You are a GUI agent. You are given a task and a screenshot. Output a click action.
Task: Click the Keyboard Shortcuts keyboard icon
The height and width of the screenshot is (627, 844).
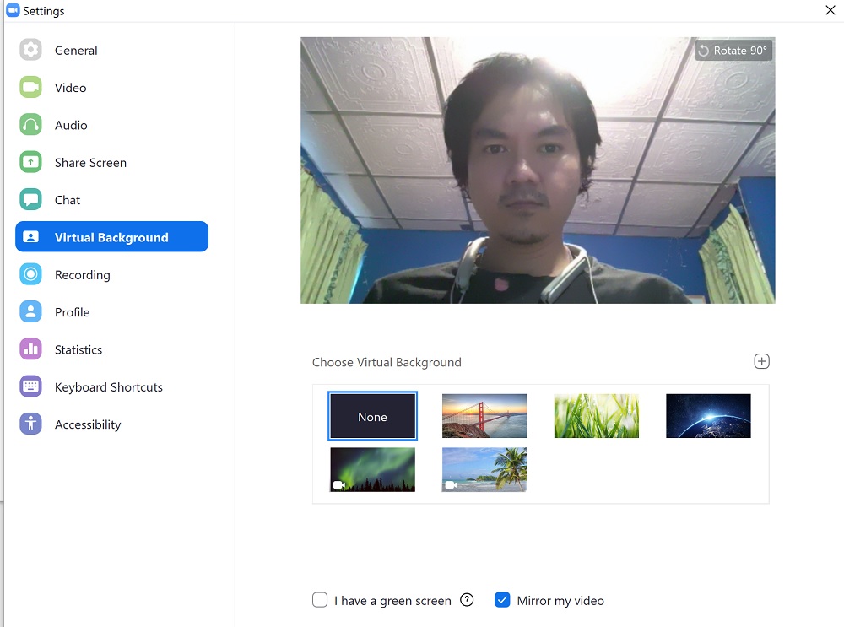pos(30,386)
